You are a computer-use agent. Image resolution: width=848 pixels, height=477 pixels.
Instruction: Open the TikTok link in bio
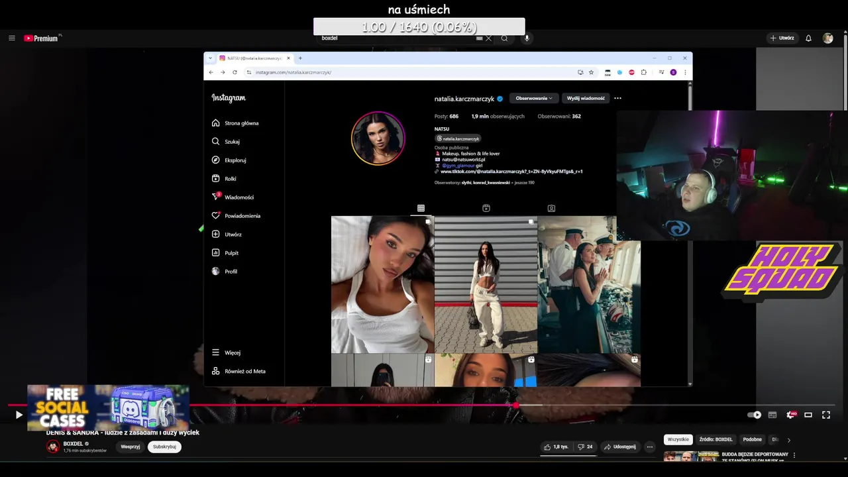point(511,172)
